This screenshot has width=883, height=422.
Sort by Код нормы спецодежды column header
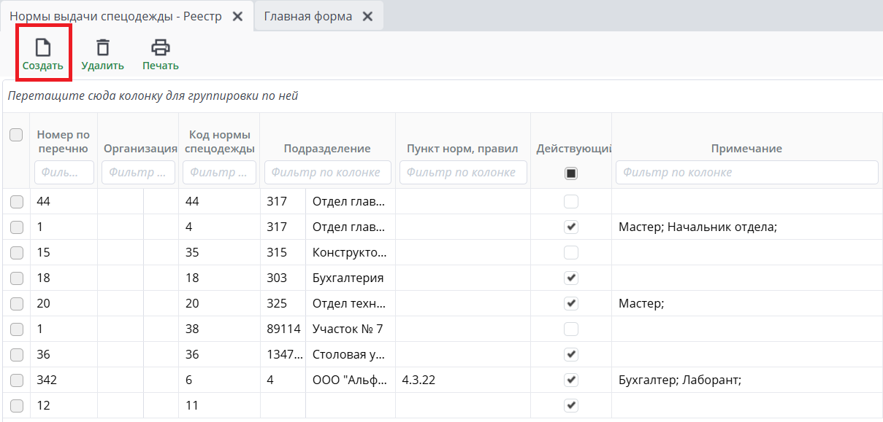(219, 141)
